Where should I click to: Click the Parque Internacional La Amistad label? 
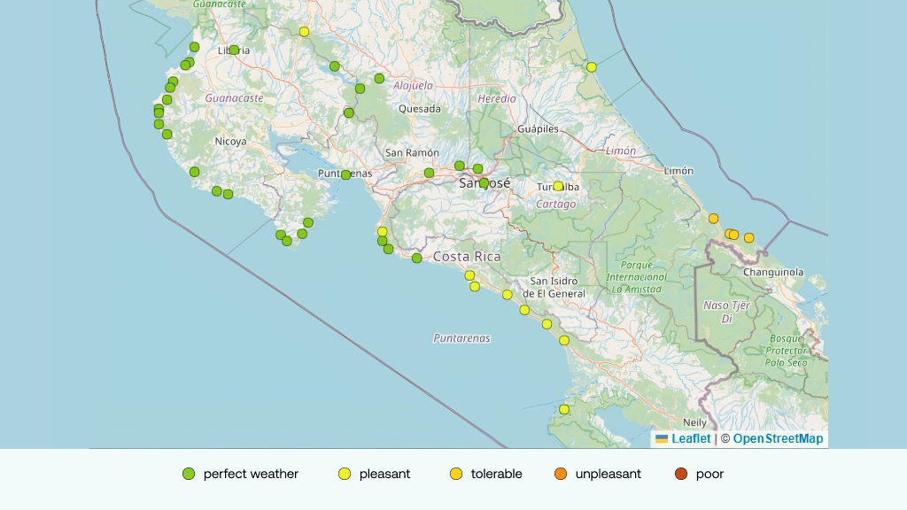[636, 277]
